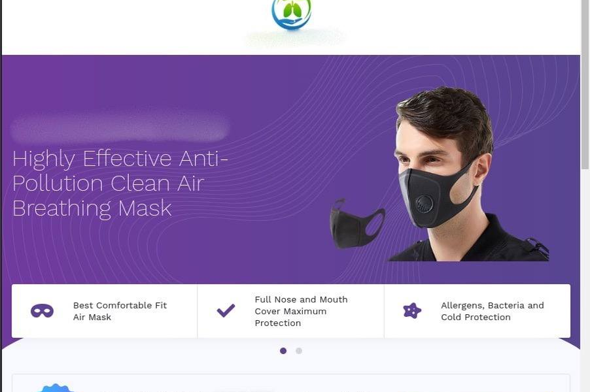Image resolution: width=590 pixels, height=392 pixels.
Task: Open Allergens, Bacteria and Cold Protection feature
Action: (477, 311)
